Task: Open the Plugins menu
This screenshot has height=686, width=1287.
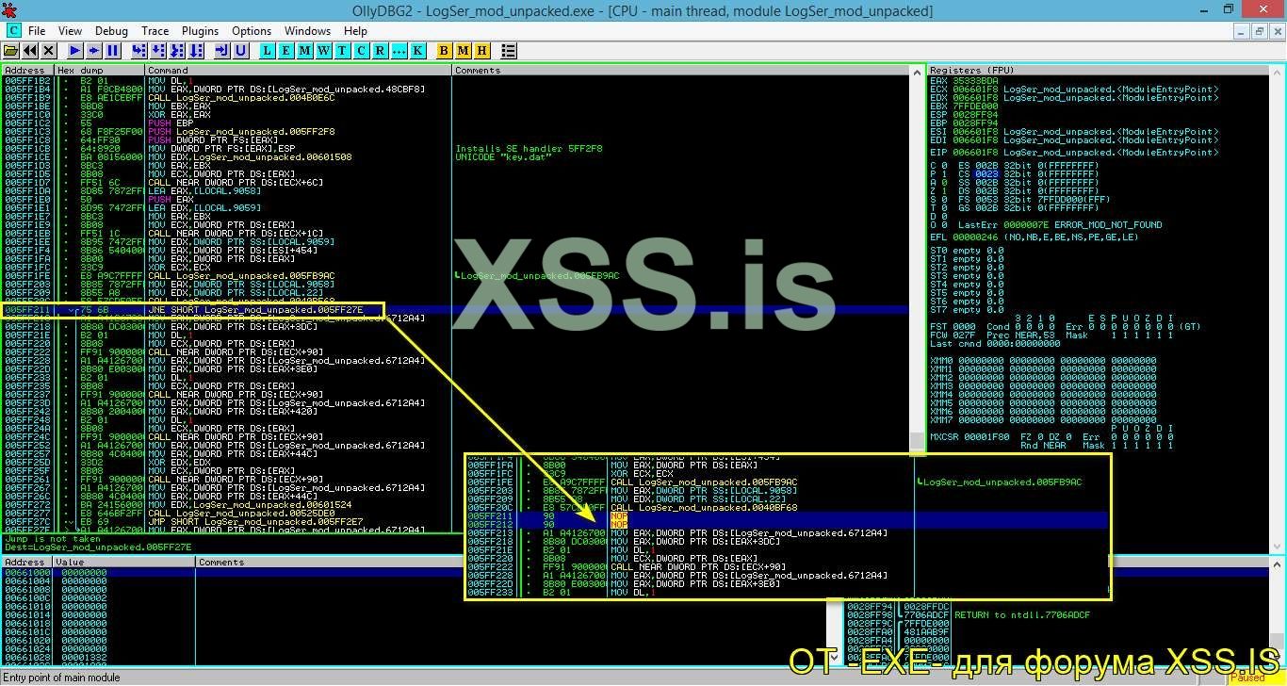Action: pos(200,31)
